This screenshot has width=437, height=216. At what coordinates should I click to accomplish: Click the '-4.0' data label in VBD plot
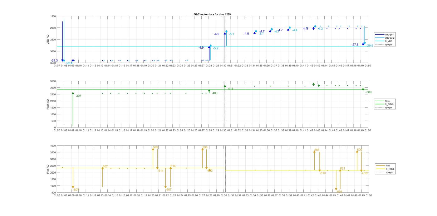[x=246, y=34]
